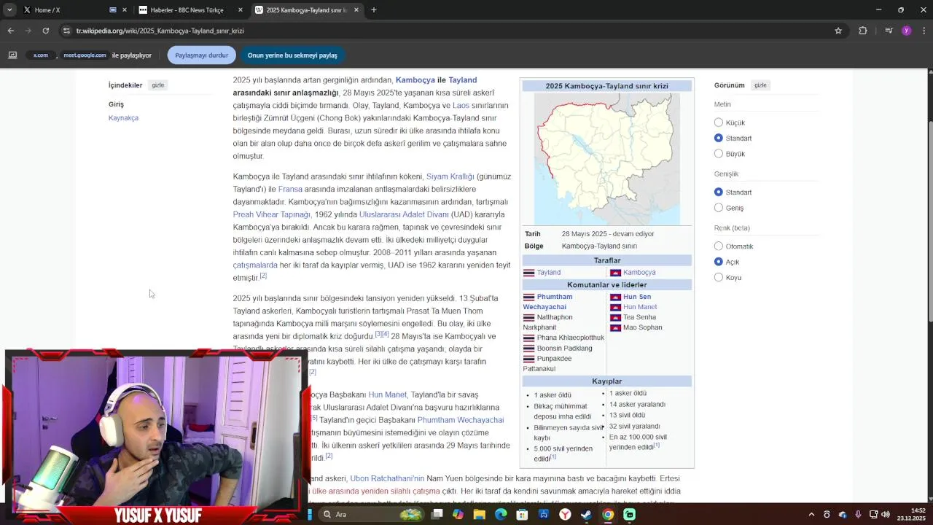Open the çatışmalarda link

click(x=255, y=265)
